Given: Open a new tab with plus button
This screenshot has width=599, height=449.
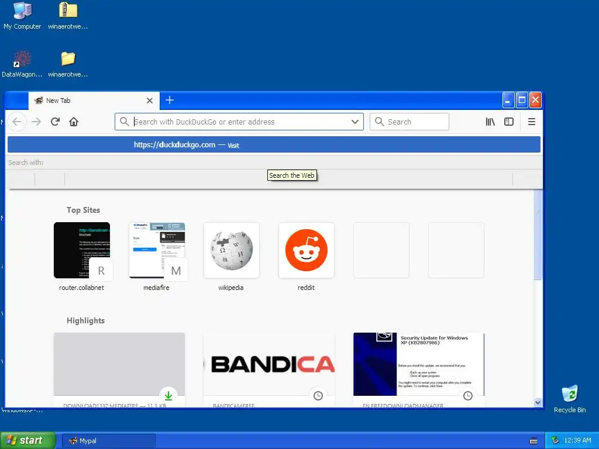Looking at the screenshot, I should click(x=170, y=101).
